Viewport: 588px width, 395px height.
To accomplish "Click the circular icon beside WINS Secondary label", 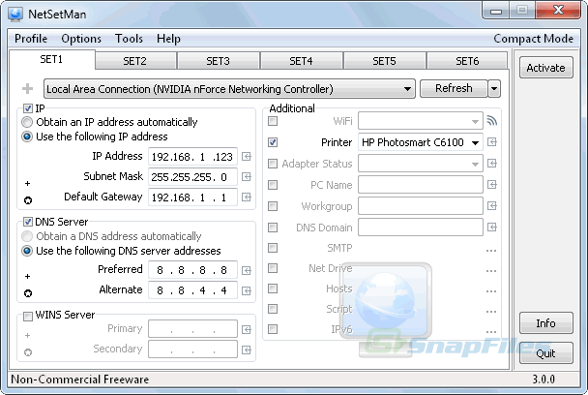I will pos(28,352).
